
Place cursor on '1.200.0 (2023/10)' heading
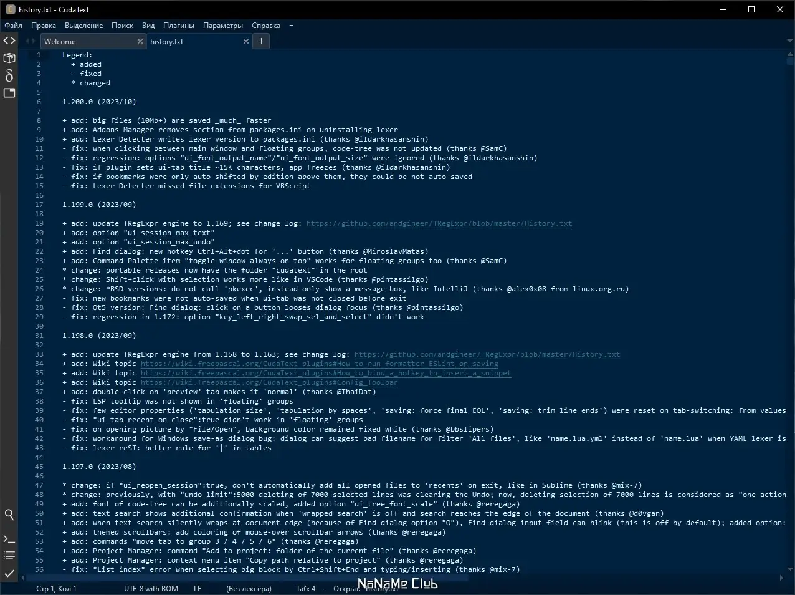point(99,102)
